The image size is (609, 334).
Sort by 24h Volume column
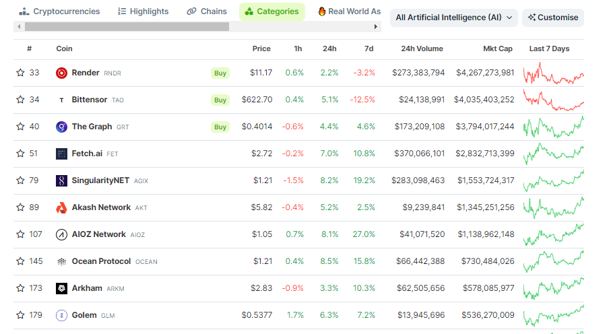(x=422, y=48)
